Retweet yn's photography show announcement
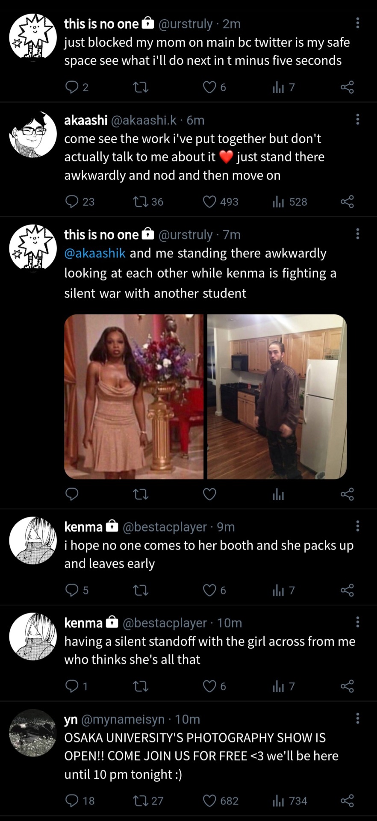Viewport: 377px width, 821px height. pos(141,800)
